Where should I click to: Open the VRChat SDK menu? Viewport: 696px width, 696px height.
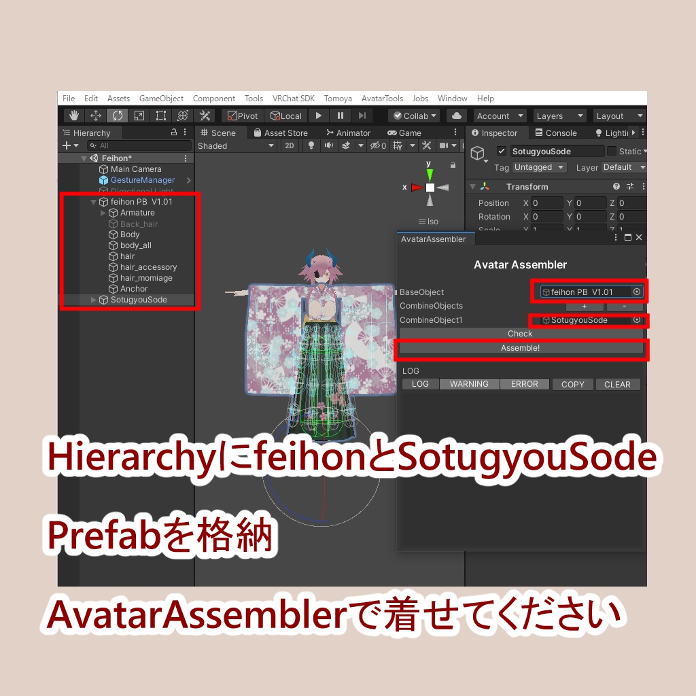[294, 98]
